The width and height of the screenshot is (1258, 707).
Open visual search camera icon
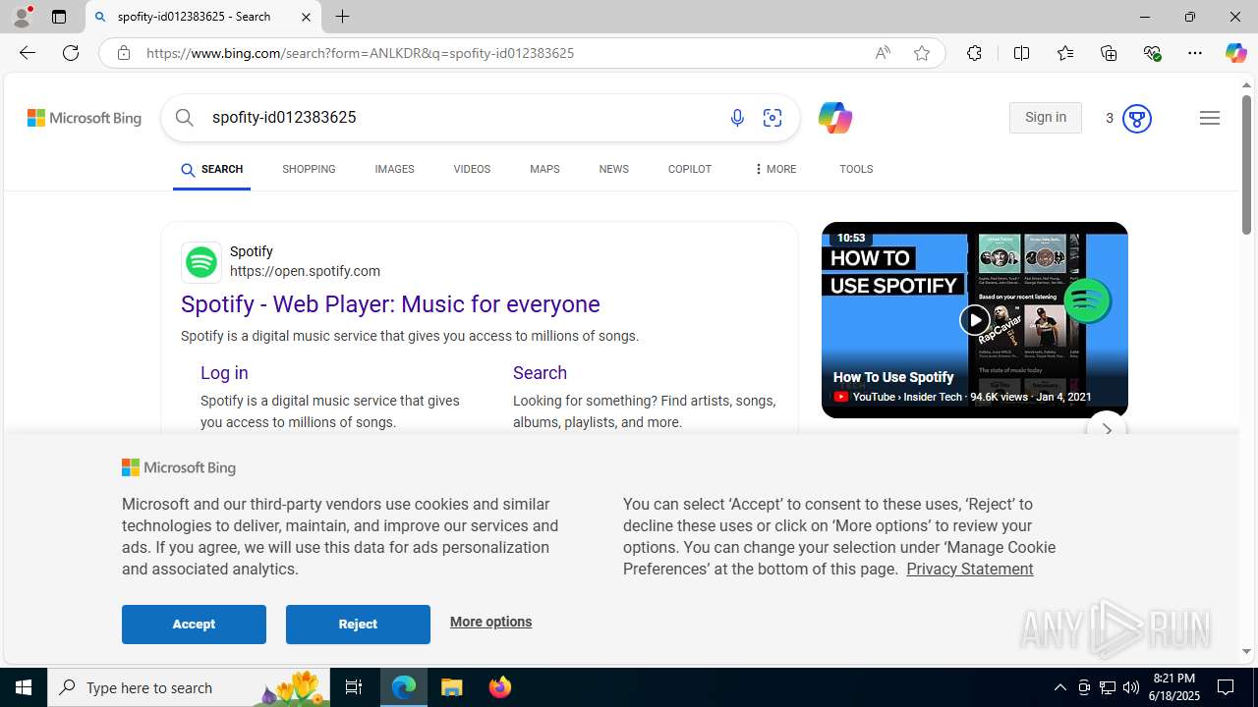(x=772, y=118)
